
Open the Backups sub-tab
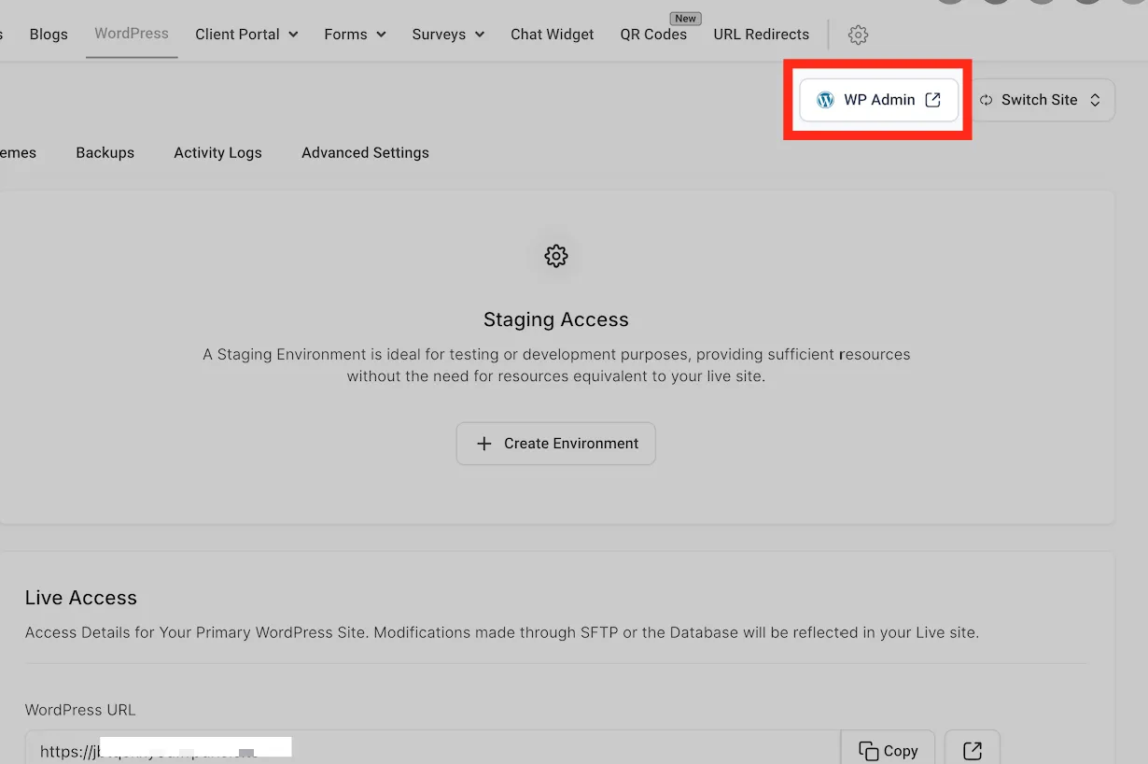[x=105, y=152]
